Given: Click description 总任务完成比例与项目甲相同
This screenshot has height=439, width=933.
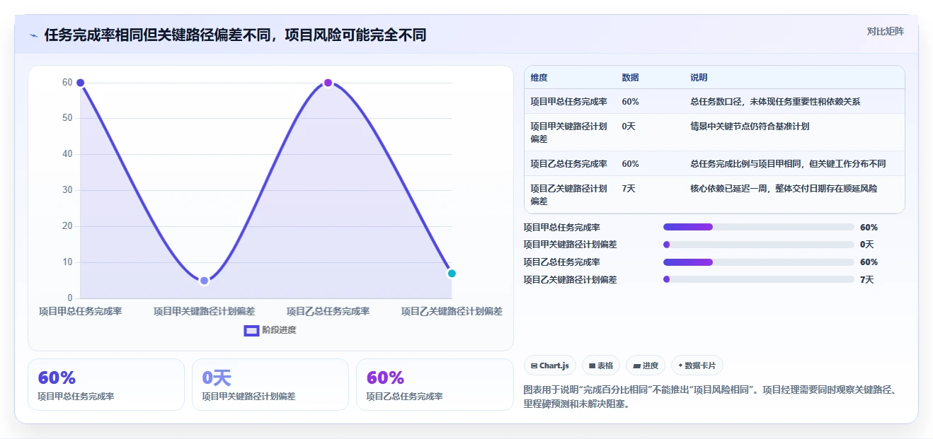Looking at the screenshot, I should click(745, 164).
